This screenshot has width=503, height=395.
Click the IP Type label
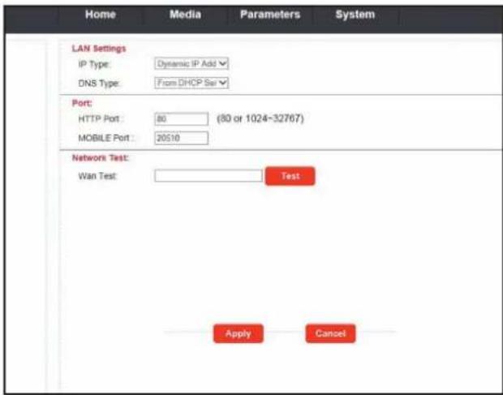94,64
